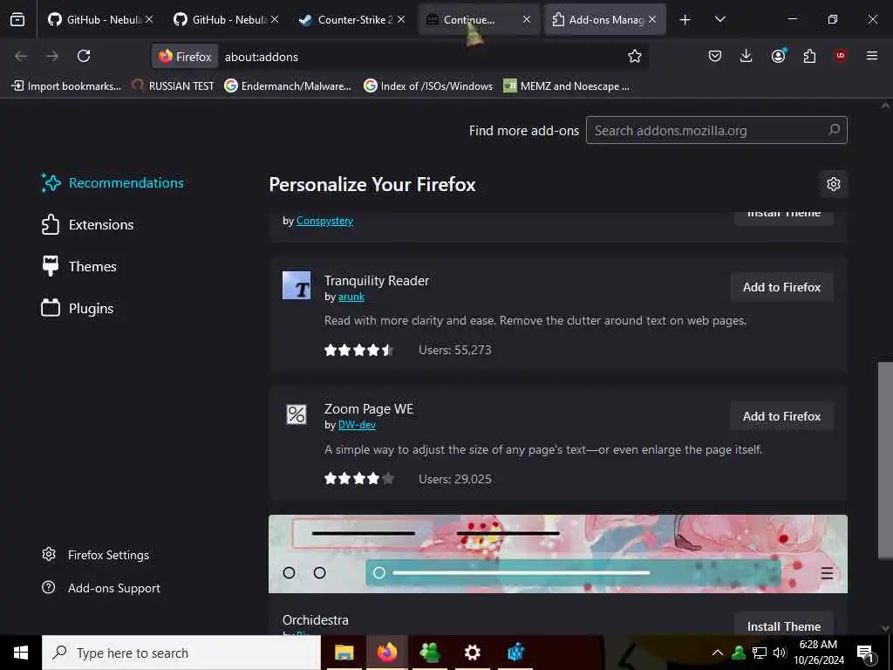The height and width of the screenshot is (670, 893).
Task: Open the Extensions toolbar icon
Action: (x=809, y=56)
